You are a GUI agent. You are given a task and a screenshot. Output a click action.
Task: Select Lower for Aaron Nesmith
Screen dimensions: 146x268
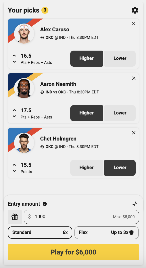coord(120,113)
